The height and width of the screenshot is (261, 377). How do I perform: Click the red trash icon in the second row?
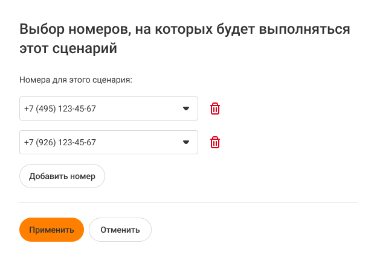[215, 142]
